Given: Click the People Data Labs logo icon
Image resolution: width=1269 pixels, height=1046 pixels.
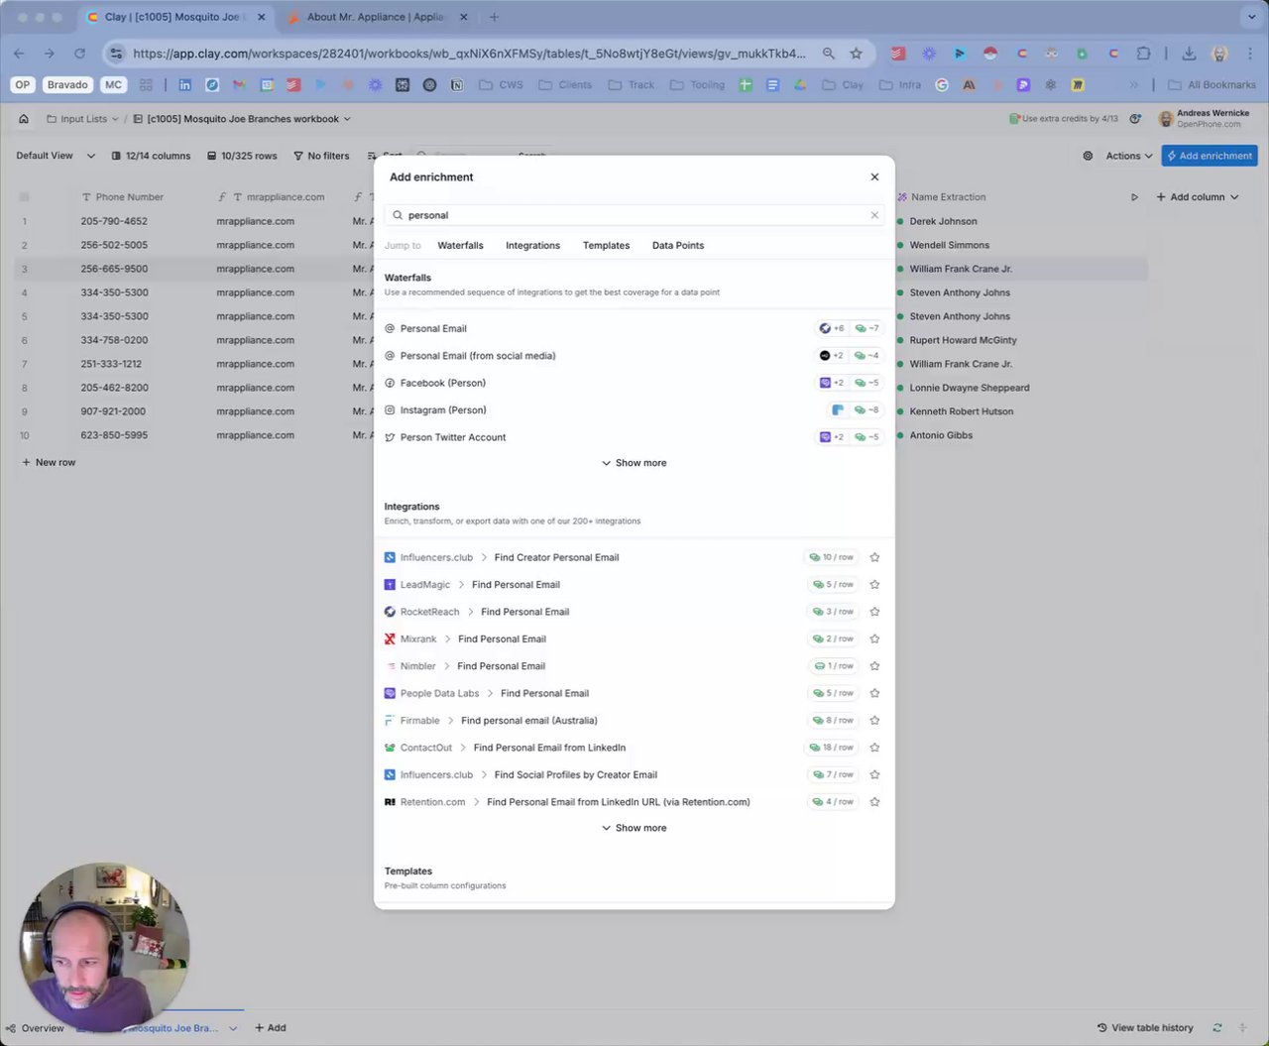Looking at the screenshot, I should [x=390, y=694].
